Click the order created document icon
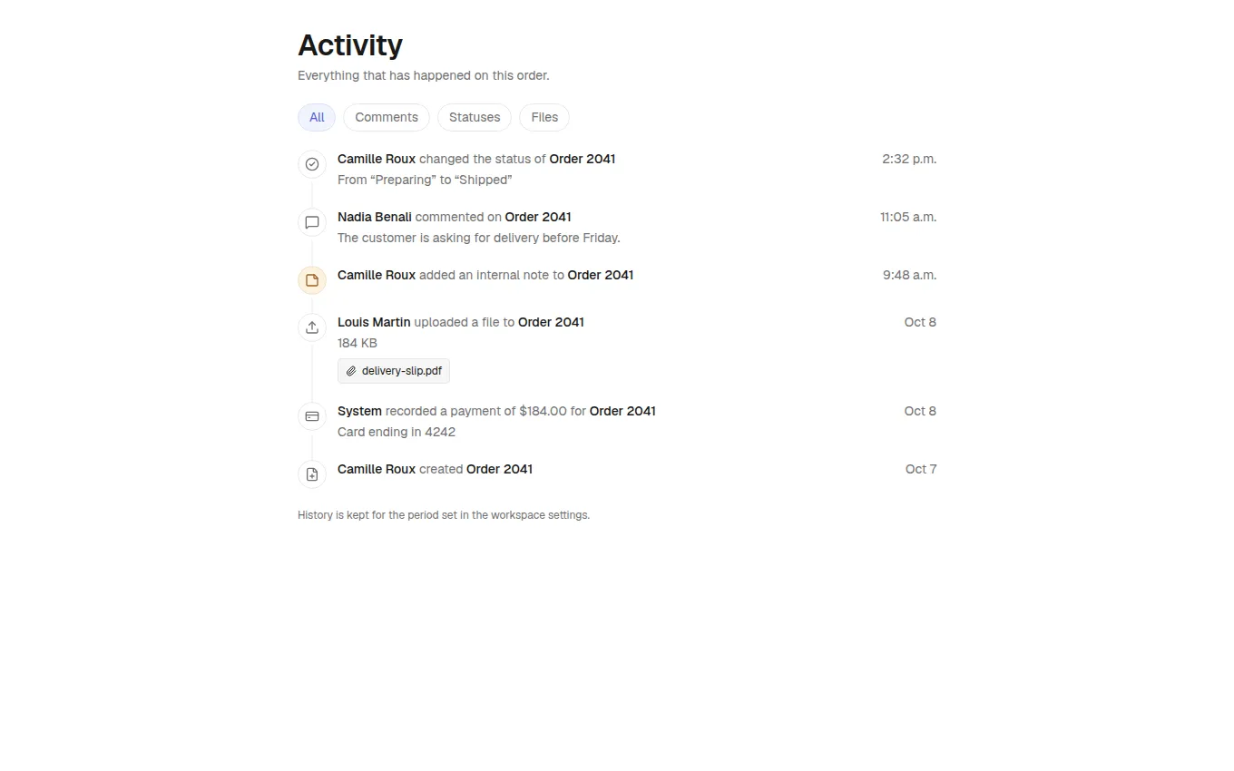 (x=312, y=474)
